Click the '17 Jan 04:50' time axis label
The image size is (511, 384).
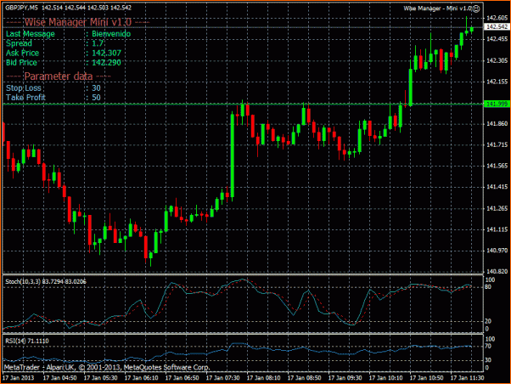[60, 378]
